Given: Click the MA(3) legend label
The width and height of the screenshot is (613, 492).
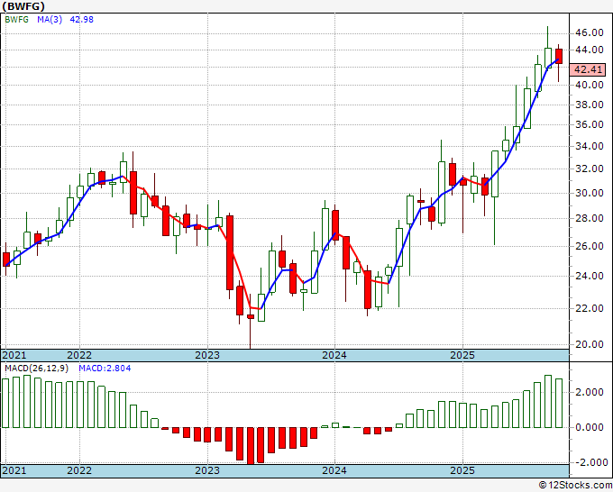Looking at the screenshot, I should pyautogui.click(x=50, y=20).
